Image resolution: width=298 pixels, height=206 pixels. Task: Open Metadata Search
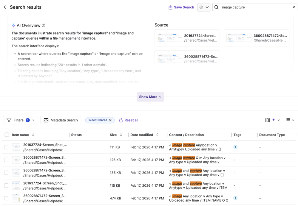point(61,120)
